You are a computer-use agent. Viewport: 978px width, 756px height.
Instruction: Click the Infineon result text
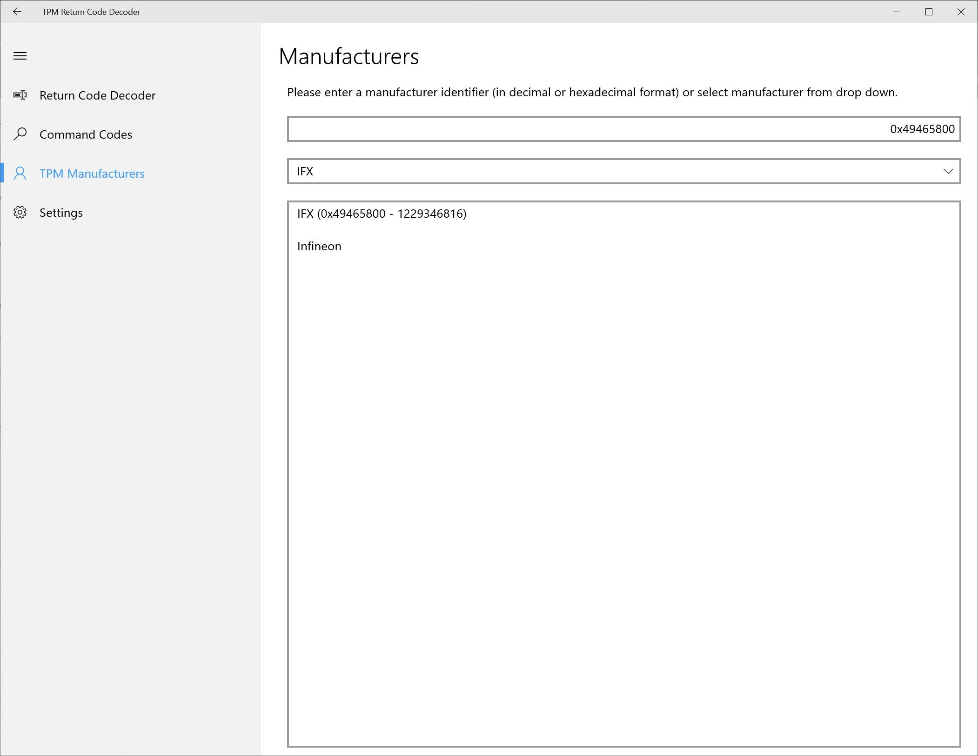point(319,246)
